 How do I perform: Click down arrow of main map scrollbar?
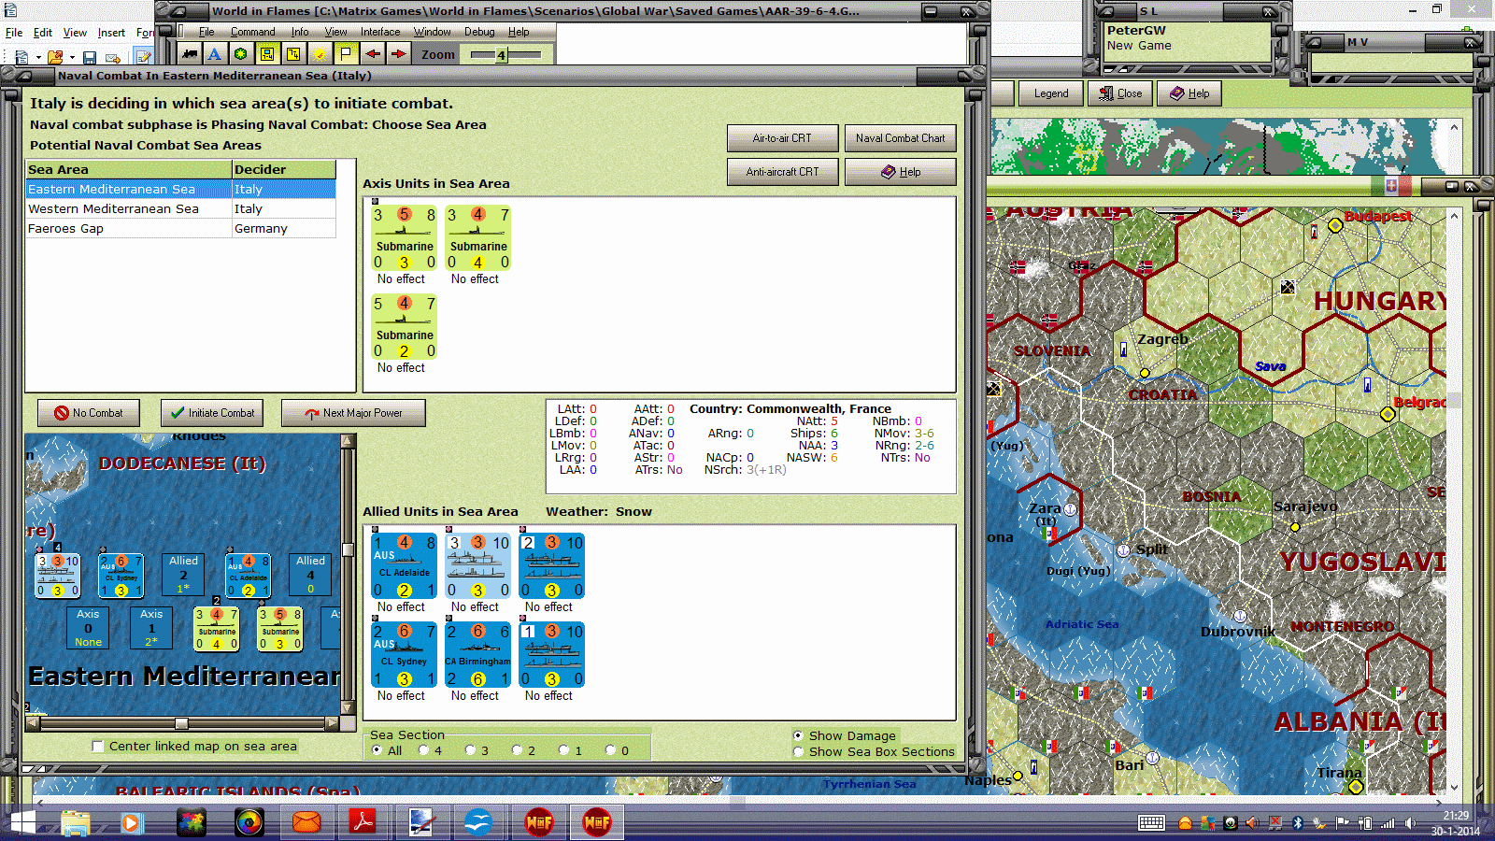tap(1454, 787)
